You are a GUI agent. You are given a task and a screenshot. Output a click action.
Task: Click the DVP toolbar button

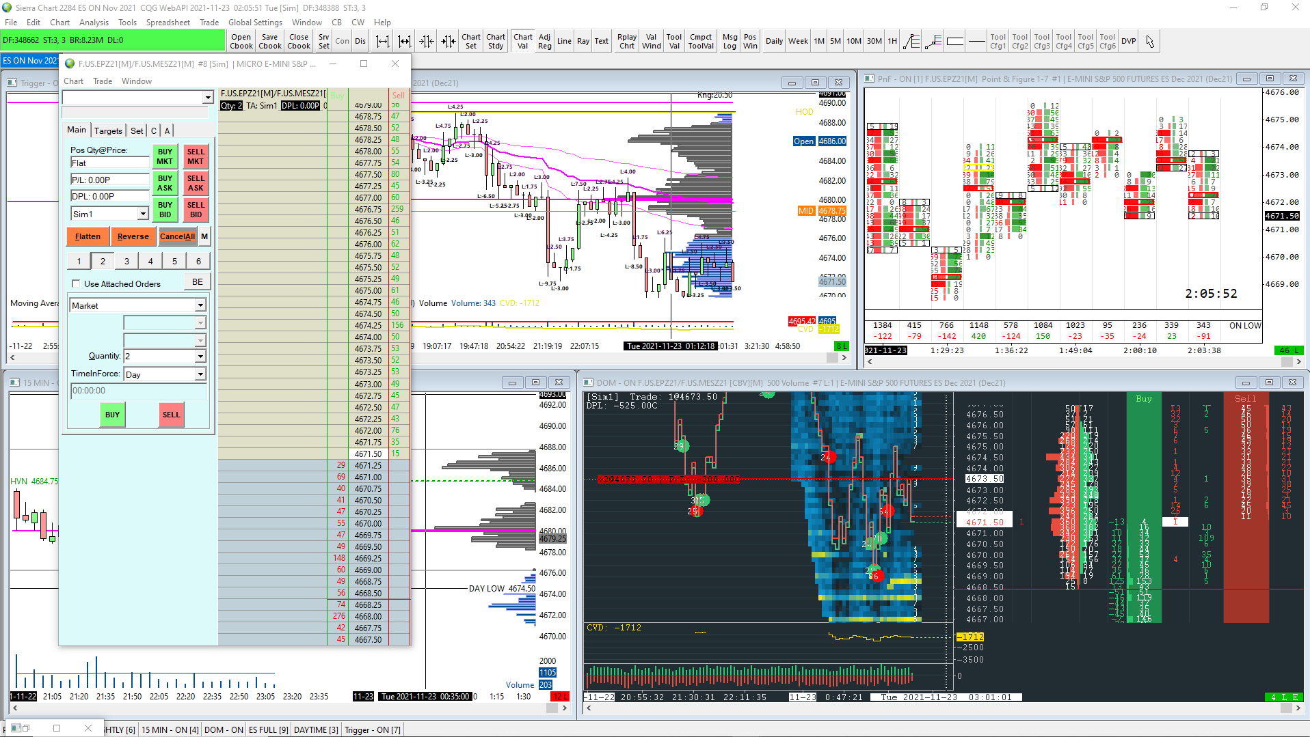[1129, 42]
